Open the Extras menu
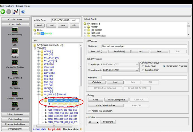This screenshot has height=132, width=193. [x=19, y=6]
